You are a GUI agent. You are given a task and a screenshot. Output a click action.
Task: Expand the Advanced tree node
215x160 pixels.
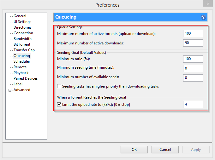pos(10,90)
